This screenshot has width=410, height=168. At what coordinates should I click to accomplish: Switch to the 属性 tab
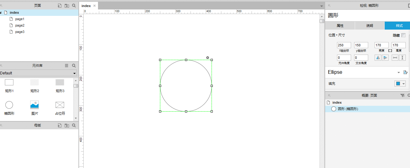[340, 26]
